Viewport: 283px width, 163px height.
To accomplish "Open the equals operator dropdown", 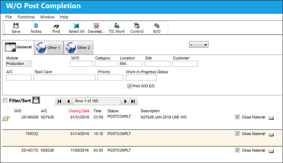I will coord(198,45).
